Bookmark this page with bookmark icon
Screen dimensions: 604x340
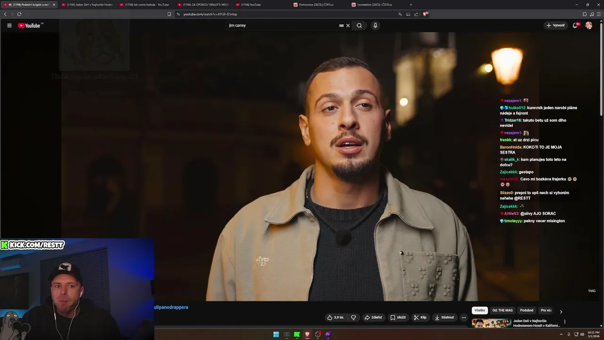(x=169, y=14)
